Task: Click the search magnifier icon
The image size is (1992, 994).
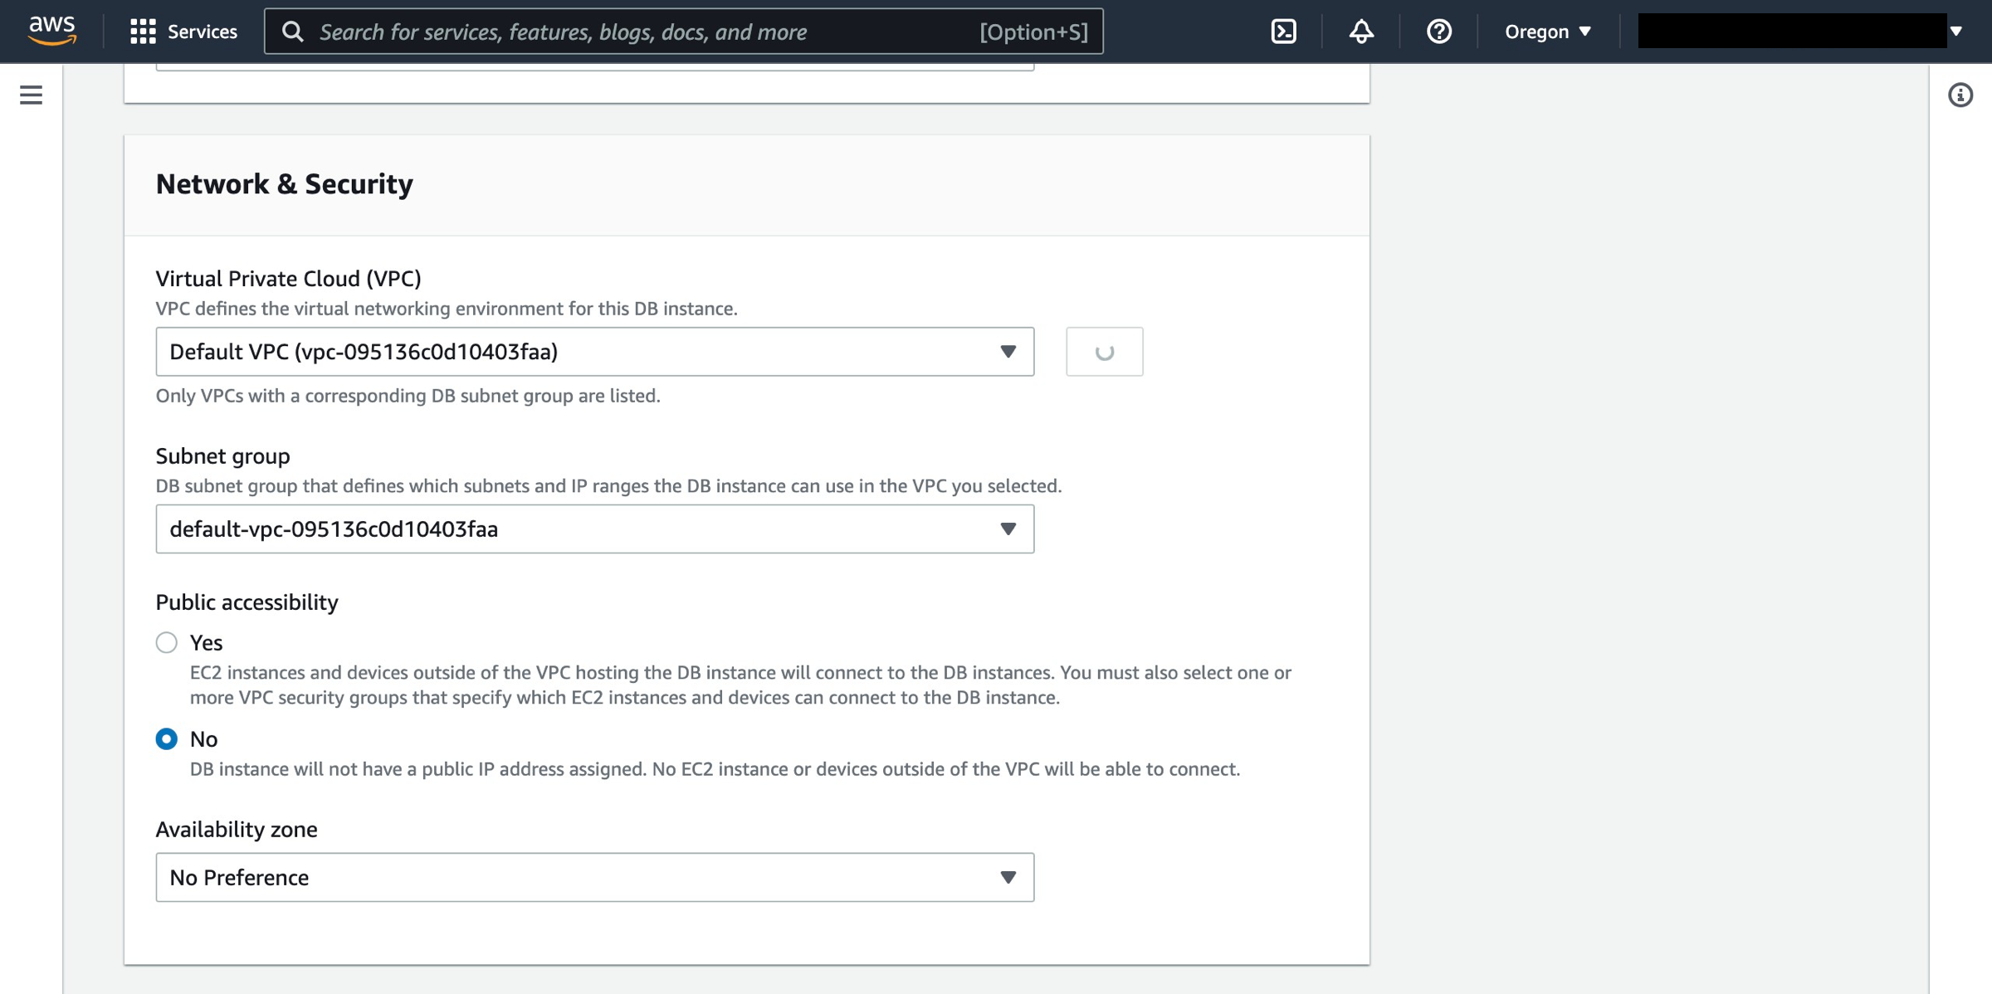Action: [x=292, y=32]
